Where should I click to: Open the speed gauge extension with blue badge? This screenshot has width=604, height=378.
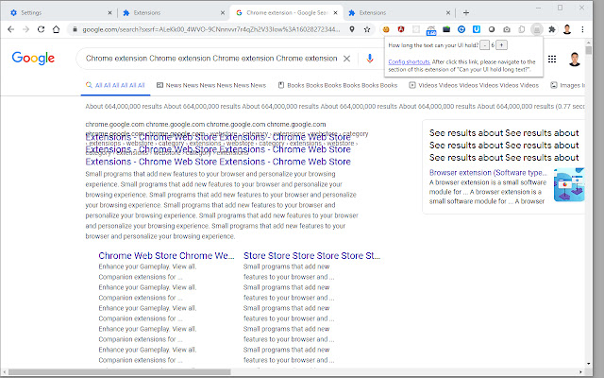tap(431, 30)
